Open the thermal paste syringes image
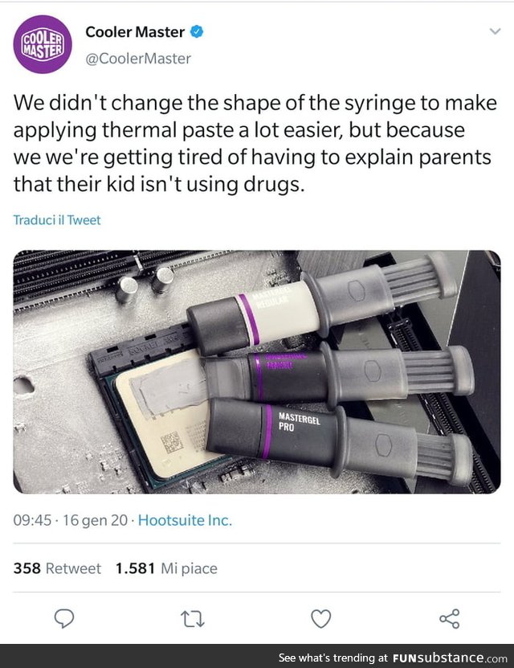 click(x=257, y=372)
